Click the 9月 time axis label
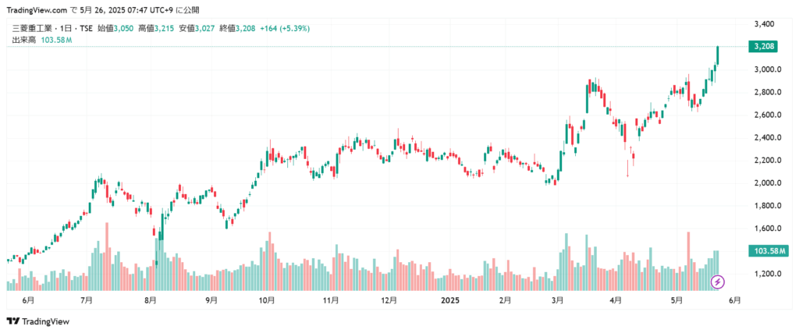This screenshot has height=333, width=799. click(x=211, y=300)
